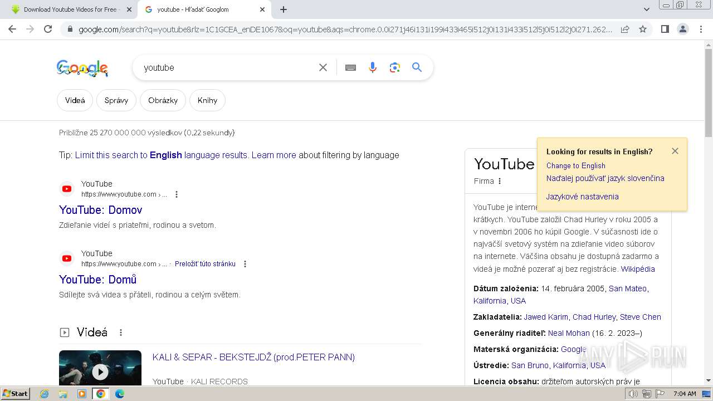Open the Steve Chen link
The image size is (713, 401).
pyautogui.click(x=641, y=317)
